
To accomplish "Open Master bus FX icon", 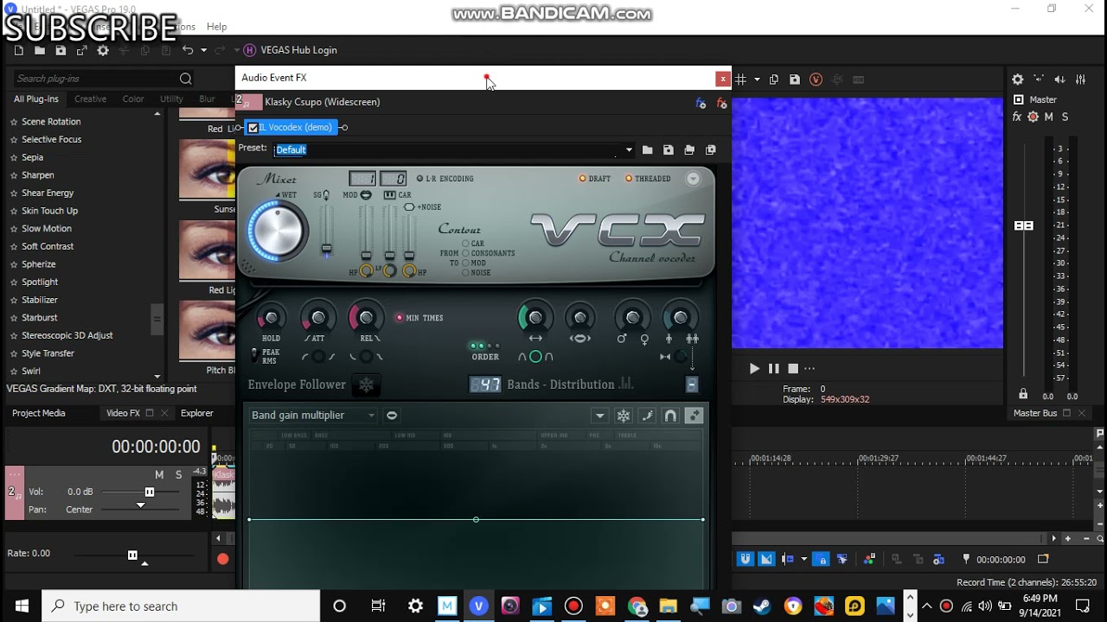I will point(1017,117).
